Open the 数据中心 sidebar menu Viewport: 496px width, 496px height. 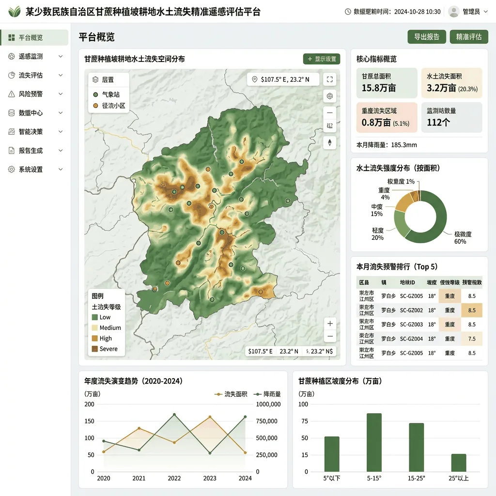coord(34,113)
